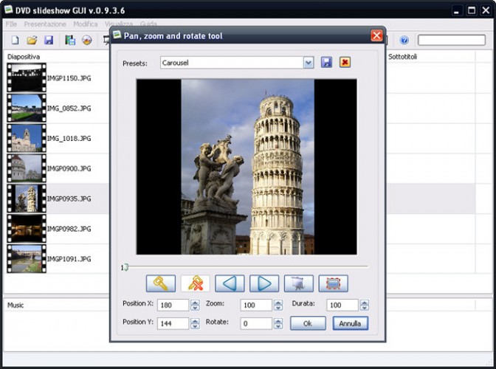The width and height of the screenshot is (496, 369).
Task: Open a project with the folder icon
Action: 32,40
